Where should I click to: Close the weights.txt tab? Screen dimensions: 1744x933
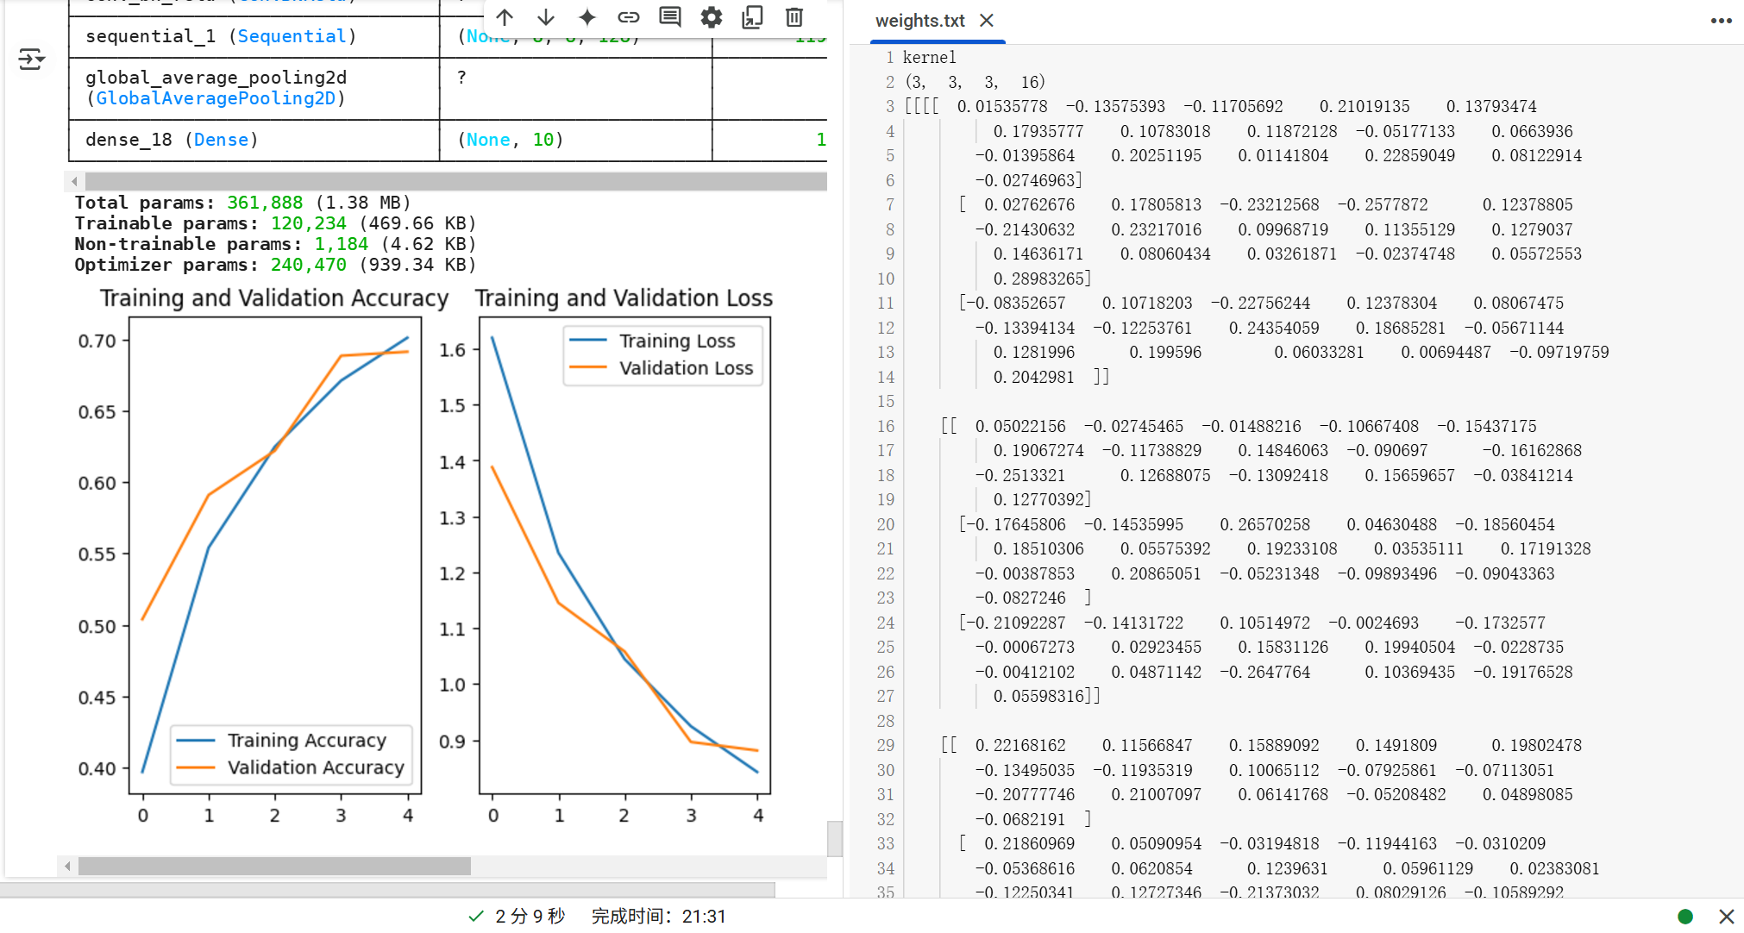[x=987, y=21]
